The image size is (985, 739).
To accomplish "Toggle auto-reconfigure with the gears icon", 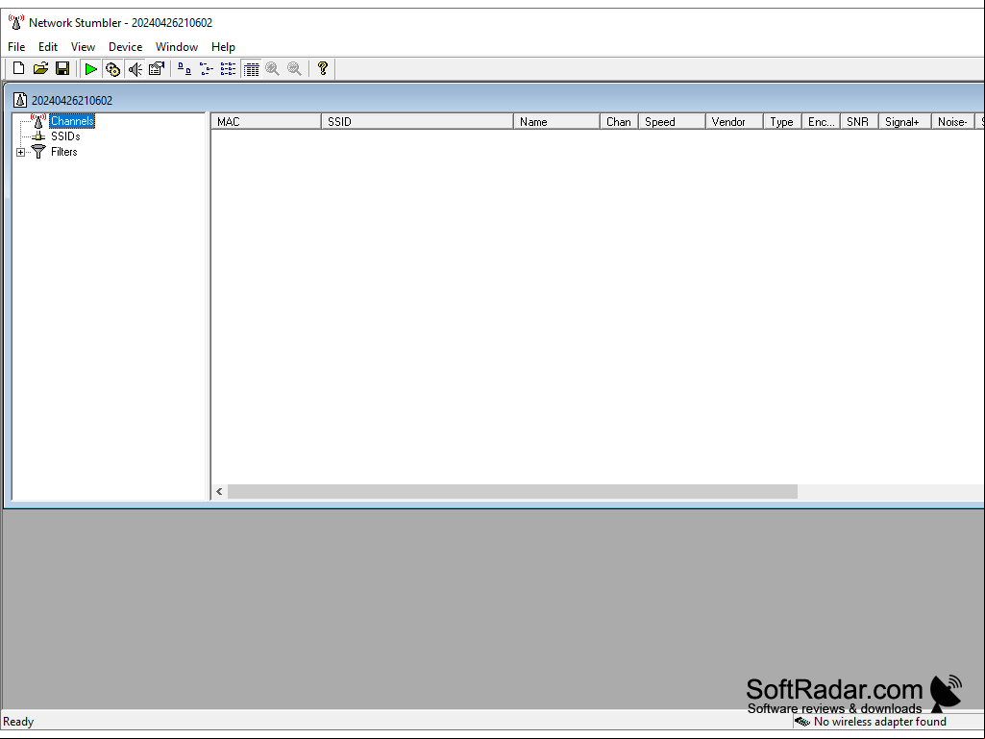I will click(x=113, y=69).
